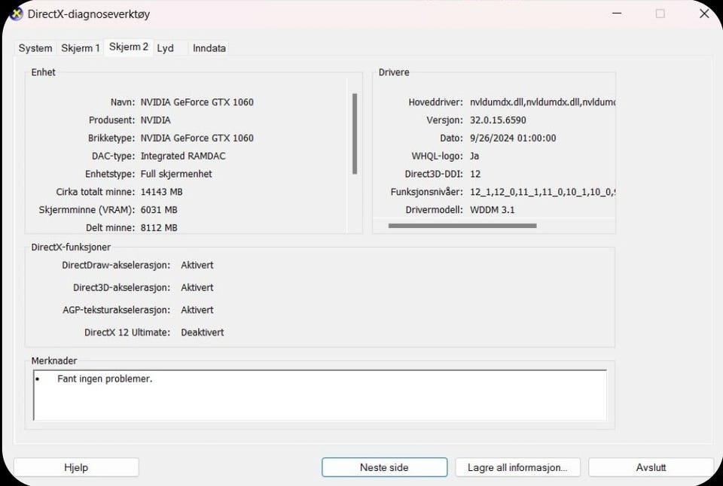Click inside the Merknader text box
The width and height of the screenshot is (723, 486).
point(320,395)
